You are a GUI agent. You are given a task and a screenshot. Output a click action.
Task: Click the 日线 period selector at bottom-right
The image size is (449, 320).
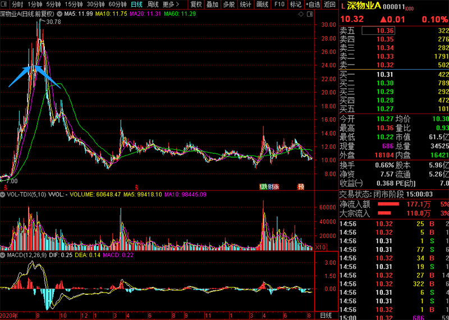tap(326, 316)
